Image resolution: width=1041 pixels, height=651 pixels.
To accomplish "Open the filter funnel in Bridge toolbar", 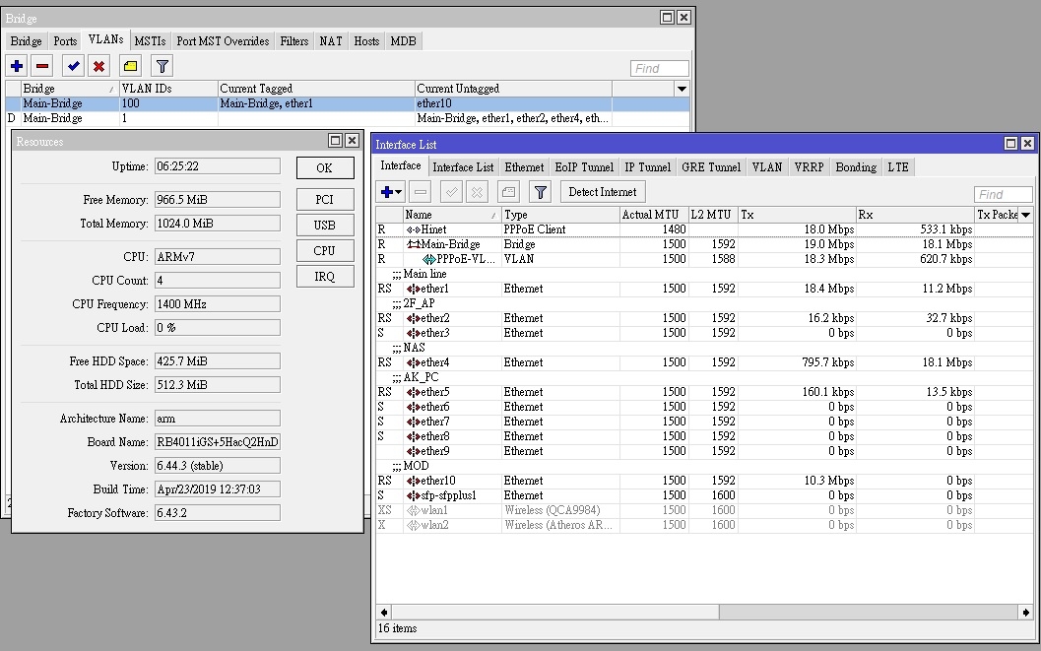I will [163, 66].
